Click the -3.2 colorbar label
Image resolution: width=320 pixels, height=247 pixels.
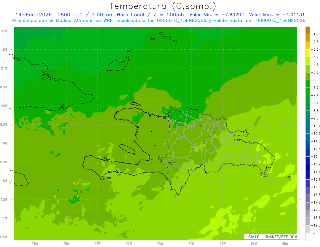[x=315, y=50]
